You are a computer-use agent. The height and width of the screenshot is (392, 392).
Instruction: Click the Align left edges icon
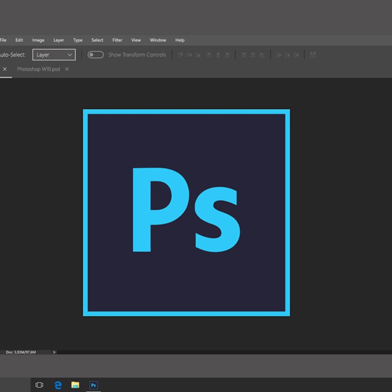pos(209,55)
